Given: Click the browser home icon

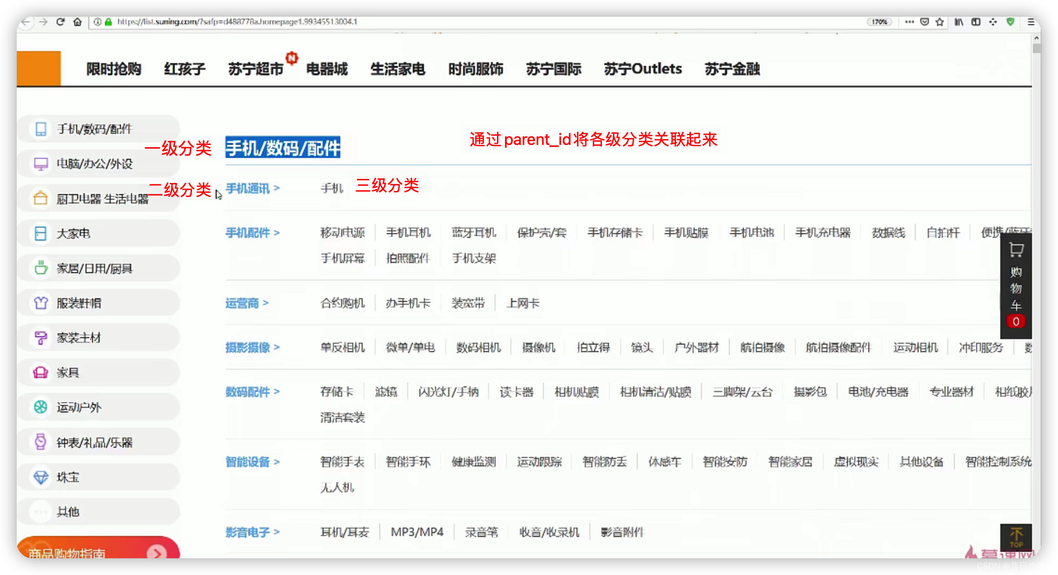Looking at the screenshot, I should [x=77, y=22].
